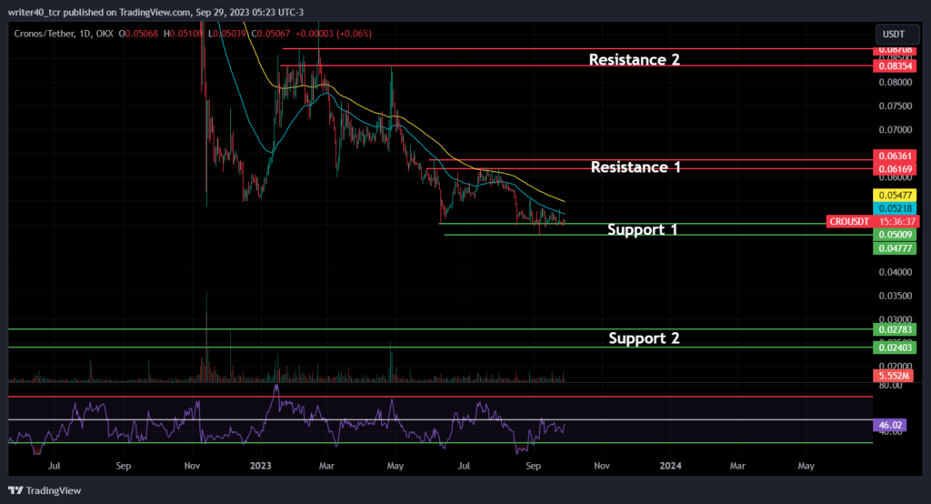The width and height of the screenshot is (931, 504).
Task: Click the green 0.02783 price label
Action: tap(895, 329)
